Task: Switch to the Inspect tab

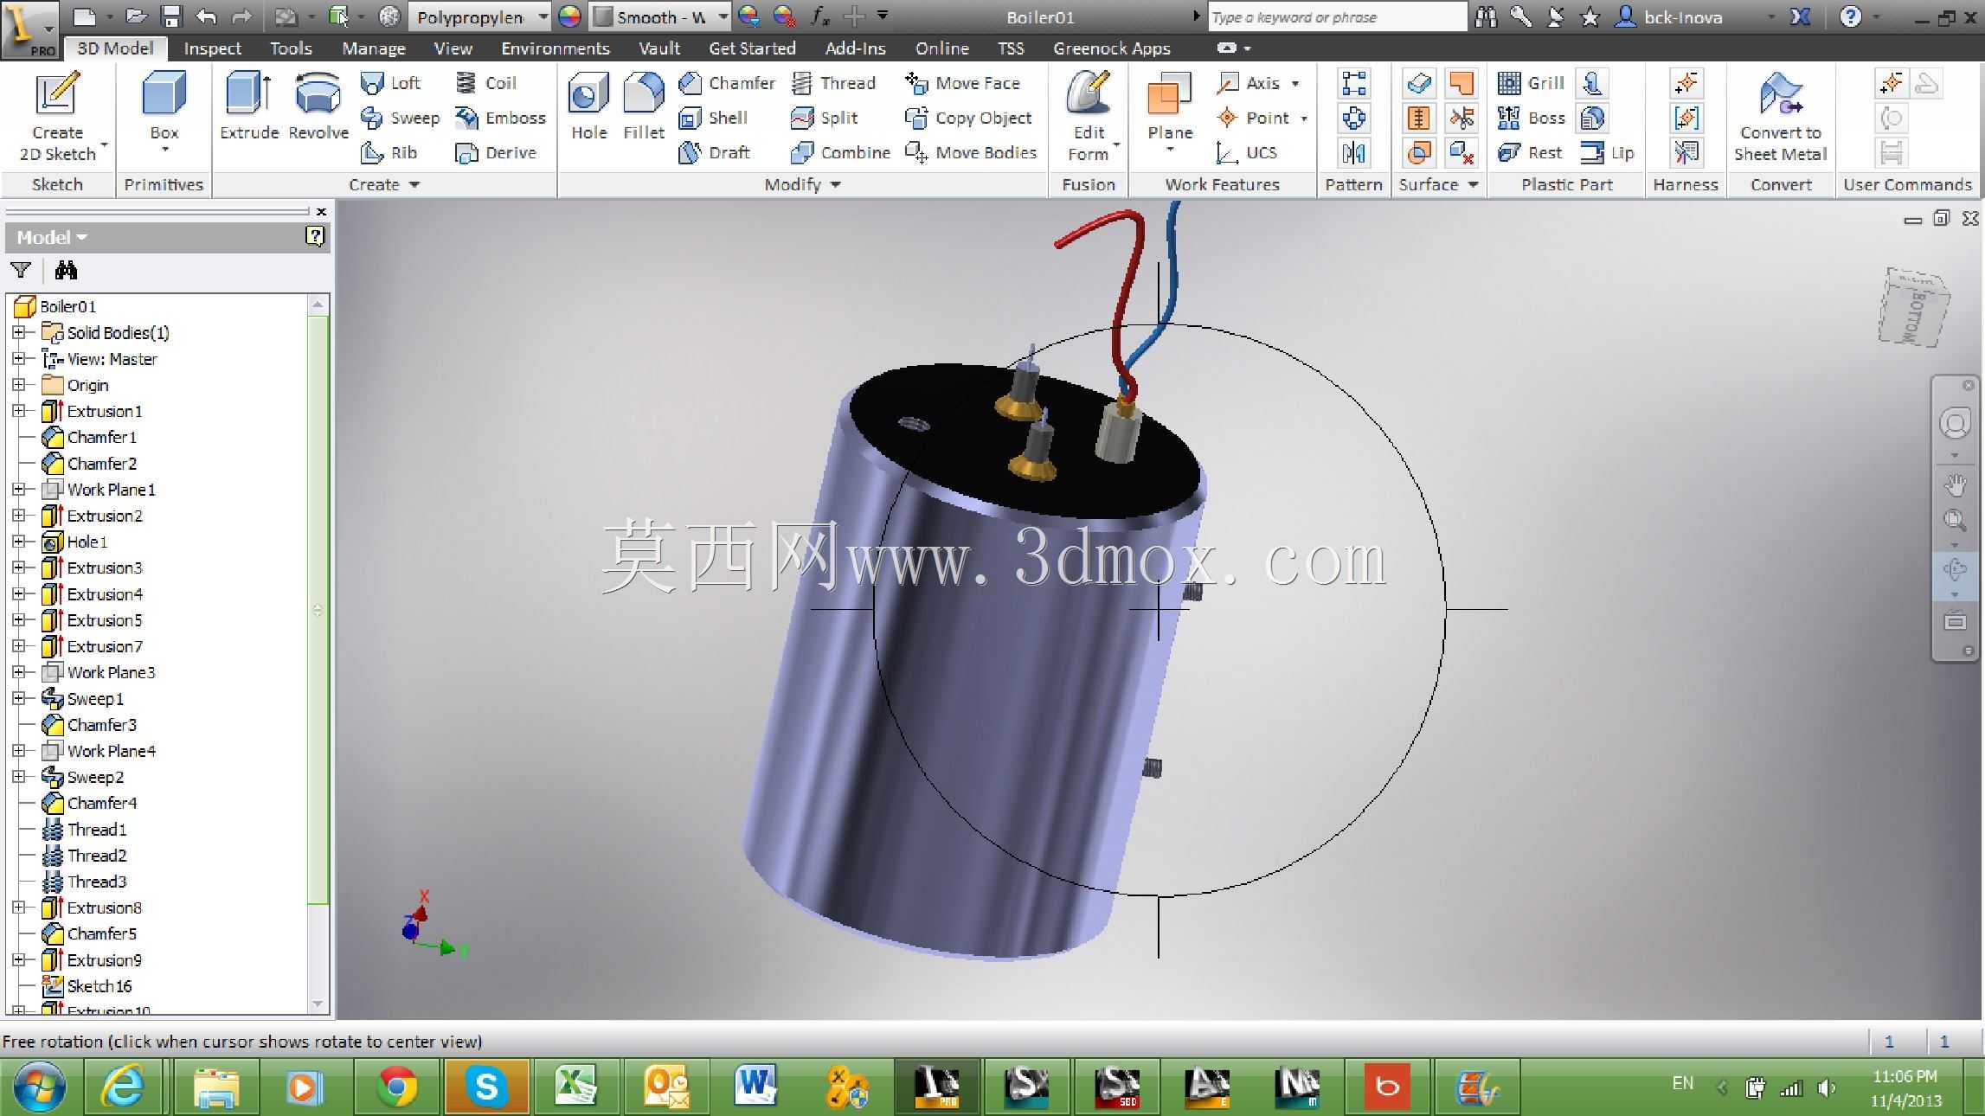Action: 212,48
